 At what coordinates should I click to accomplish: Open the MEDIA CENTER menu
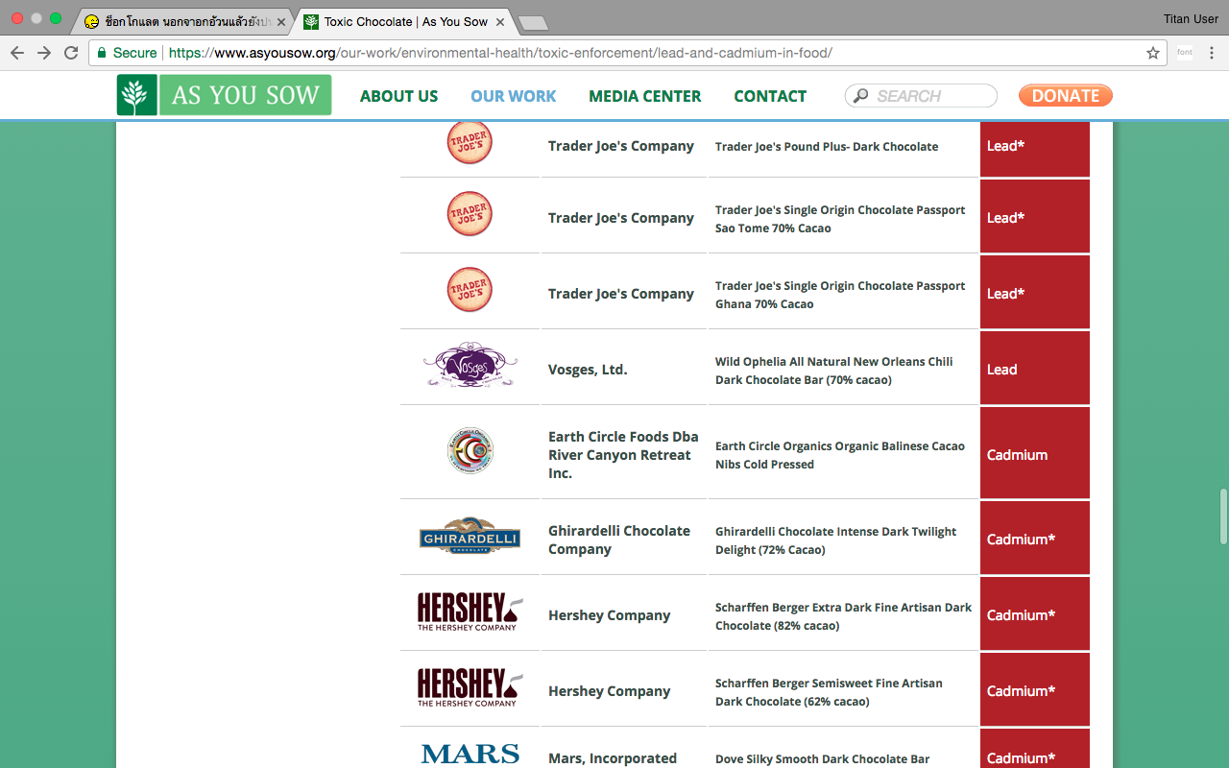click(x=645, y=96)
